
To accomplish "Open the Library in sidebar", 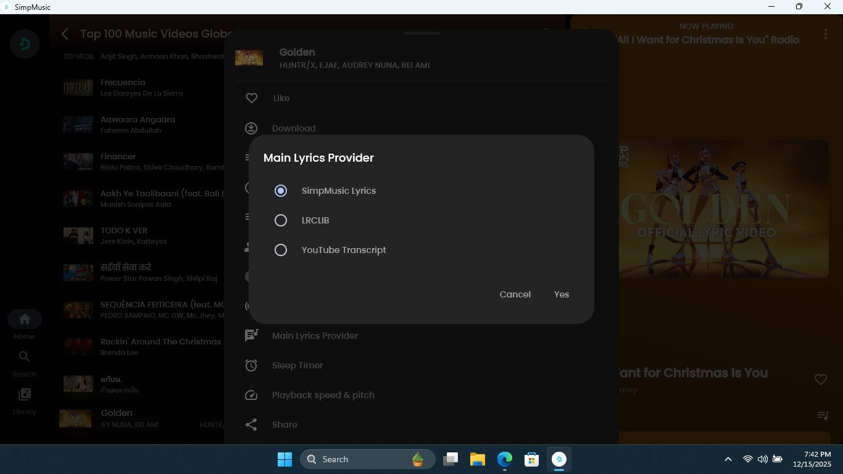I will (x=25, y=394).
